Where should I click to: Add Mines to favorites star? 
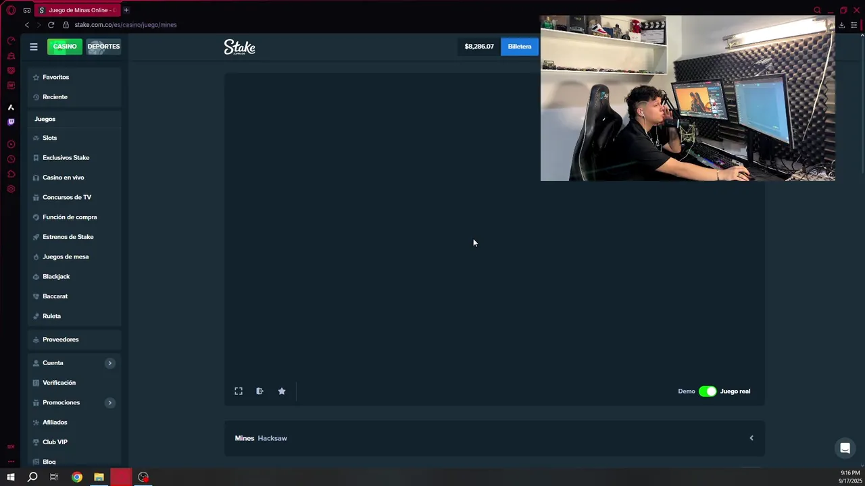tap(282, 391)
